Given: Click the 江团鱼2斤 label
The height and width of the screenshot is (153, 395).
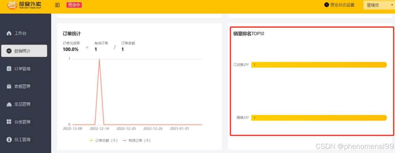Looking at the screenshot, I should point(241,65).
